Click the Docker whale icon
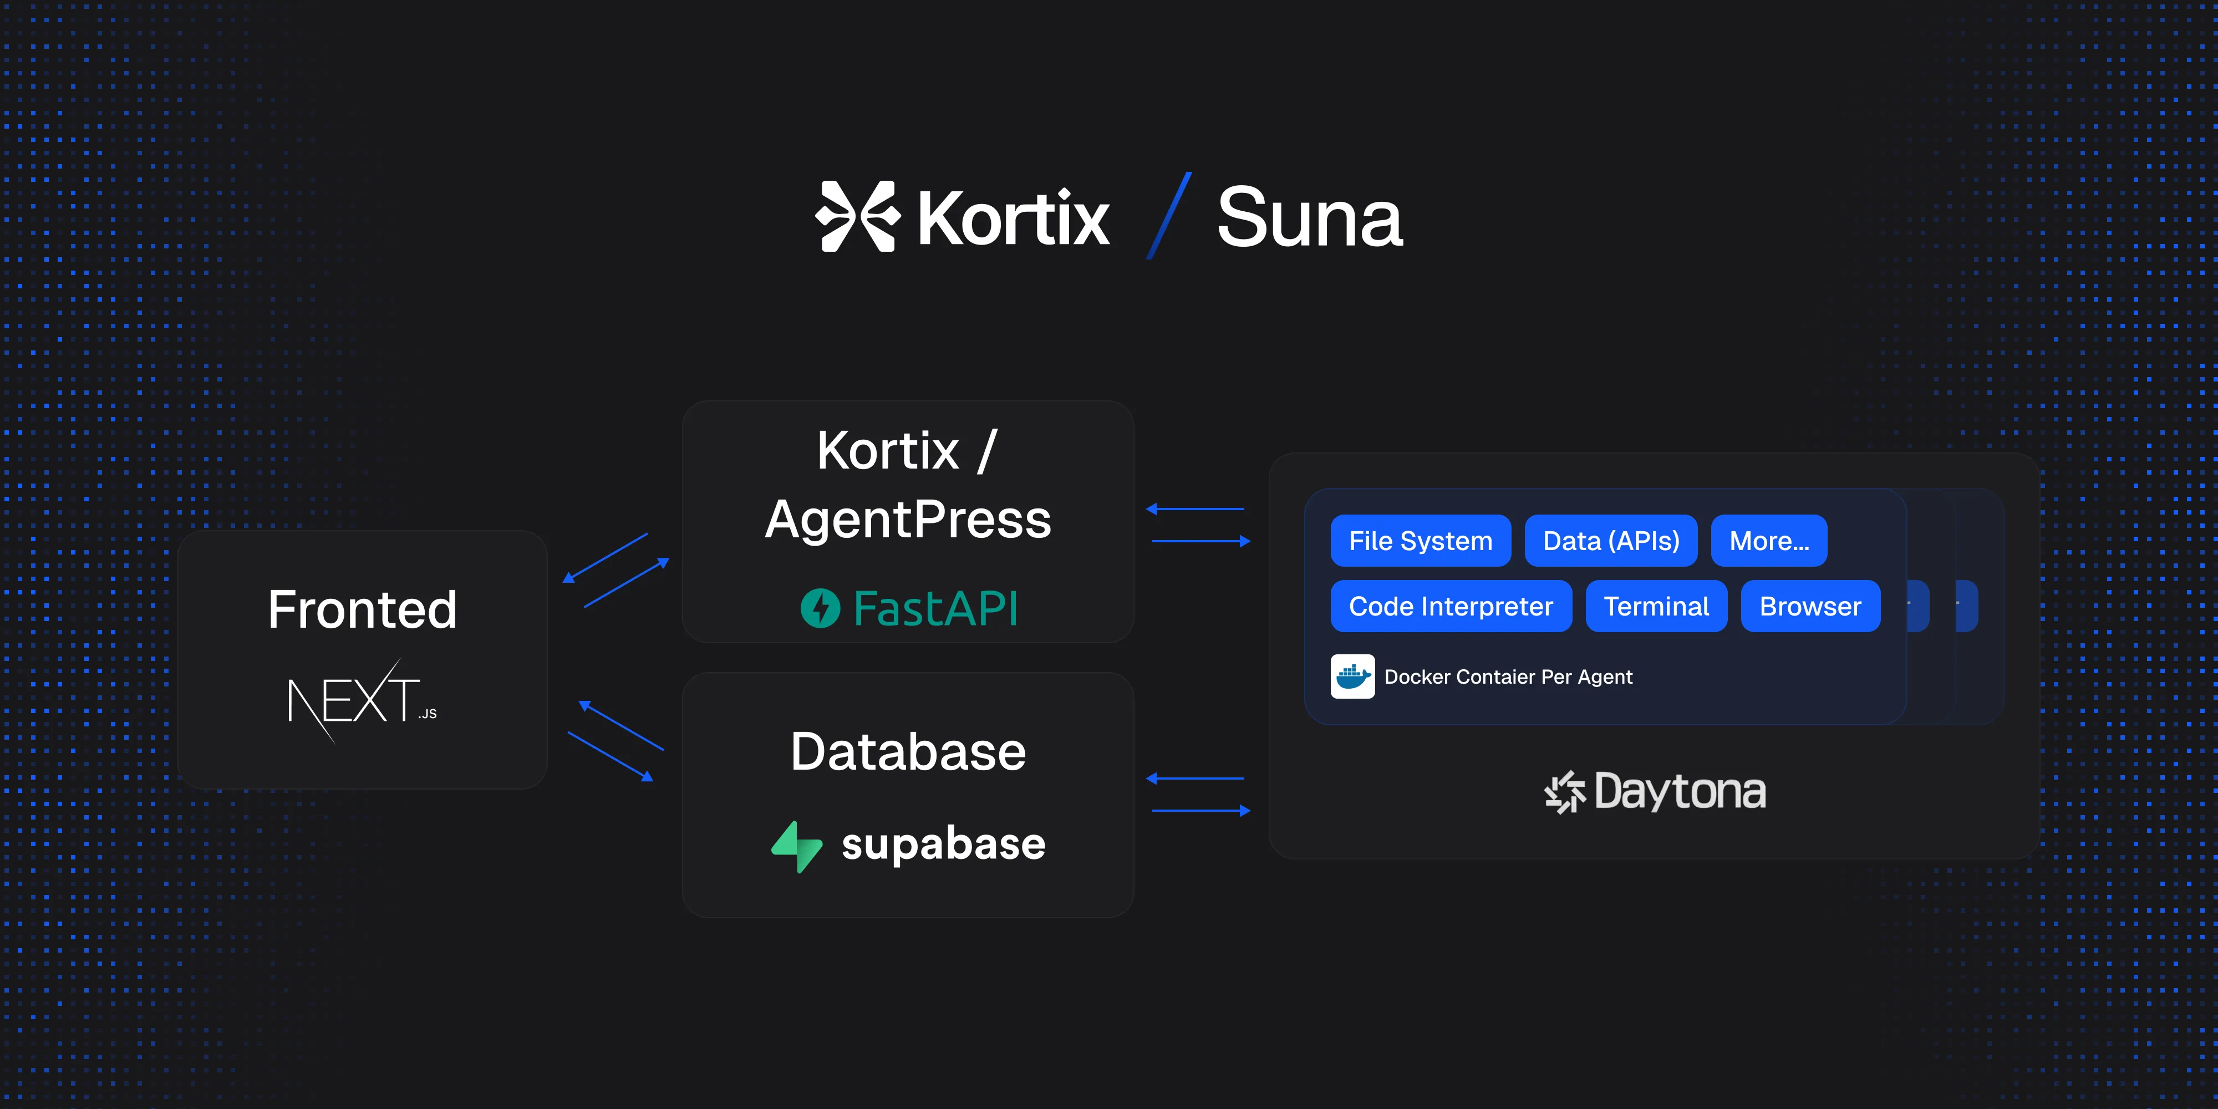The image size is (2218, 1109). coord(1352,676)
